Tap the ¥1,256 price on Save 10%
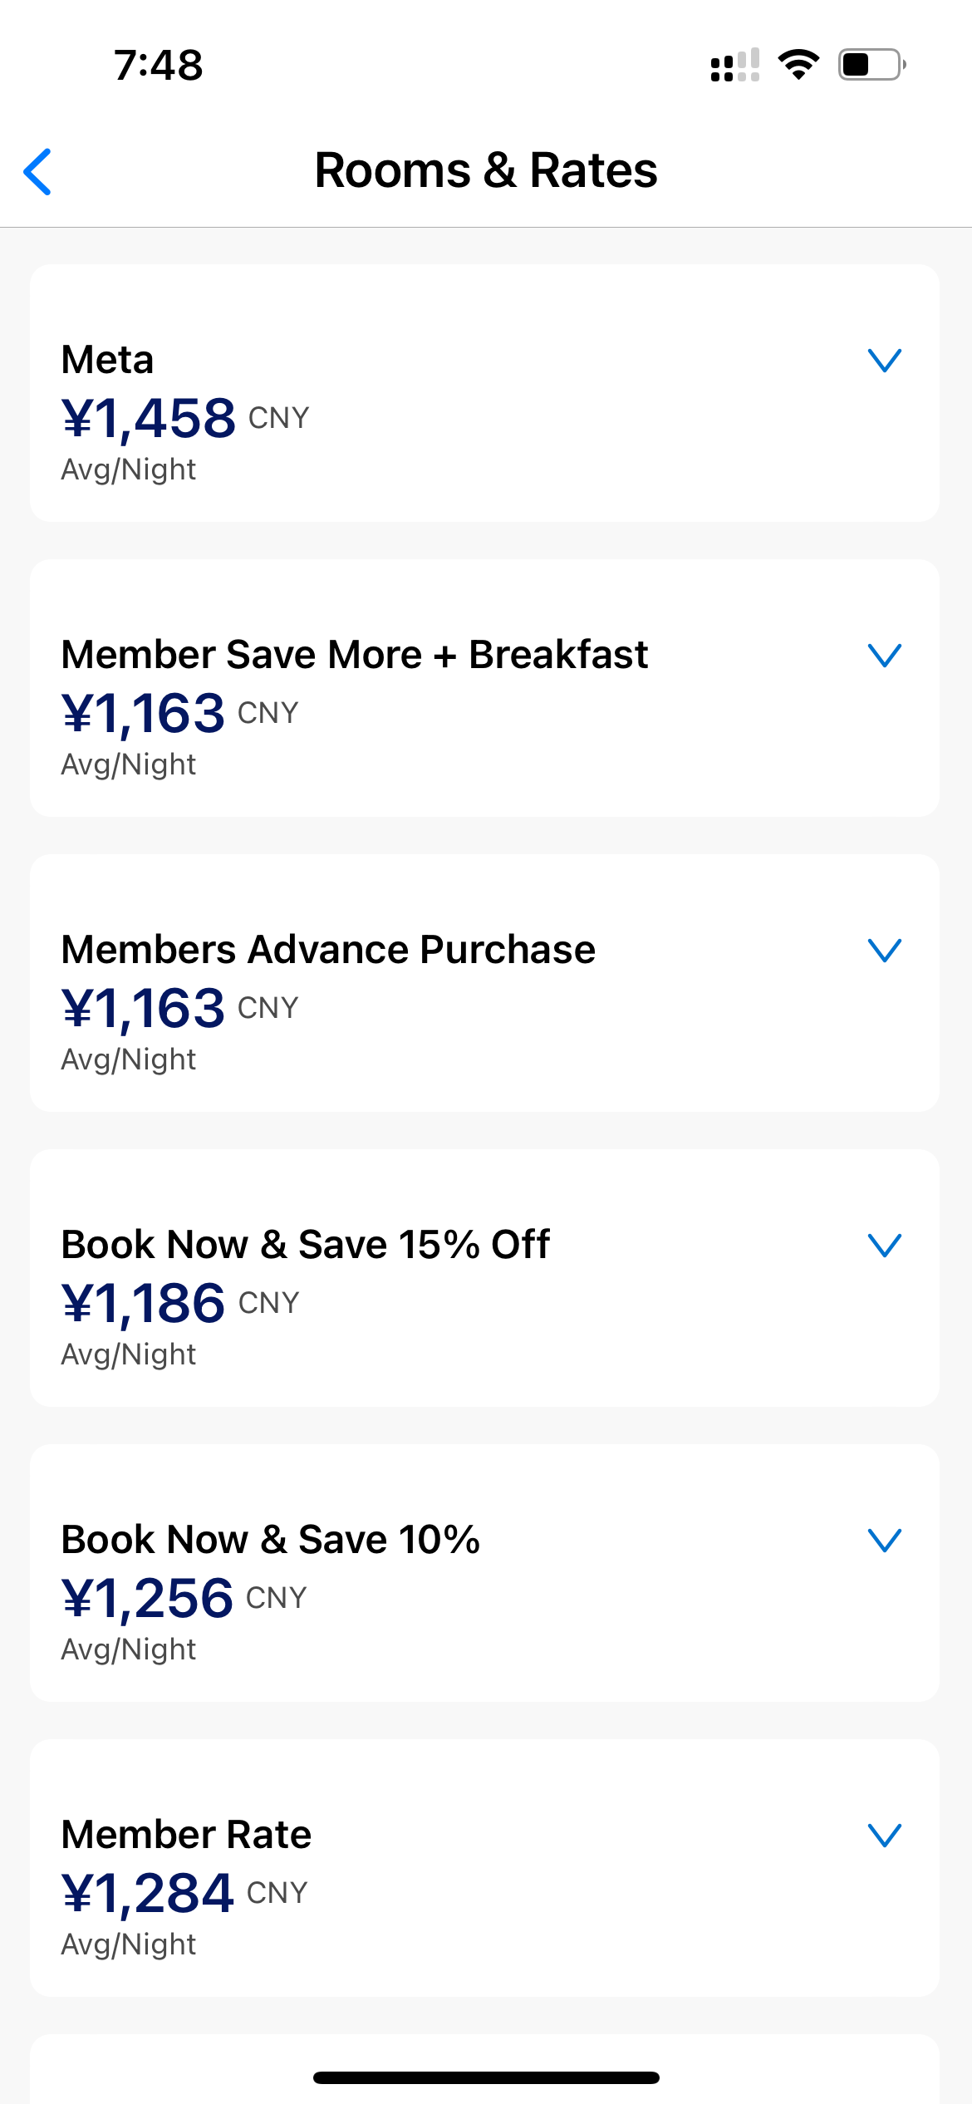The height and width of the screenshot is (2104, 972). coord(148,1598)
